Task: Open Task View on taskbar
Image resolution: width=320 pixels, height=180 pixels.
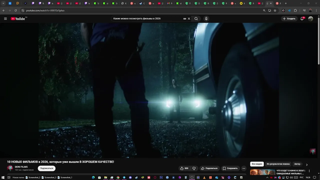Action: point(9,177)
